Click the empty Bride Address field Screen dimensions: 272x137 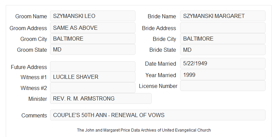223,28
